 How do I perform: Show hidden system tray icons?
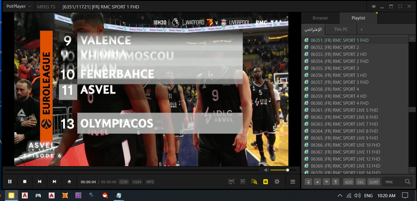pyautogui.click(x=340, y=195)
